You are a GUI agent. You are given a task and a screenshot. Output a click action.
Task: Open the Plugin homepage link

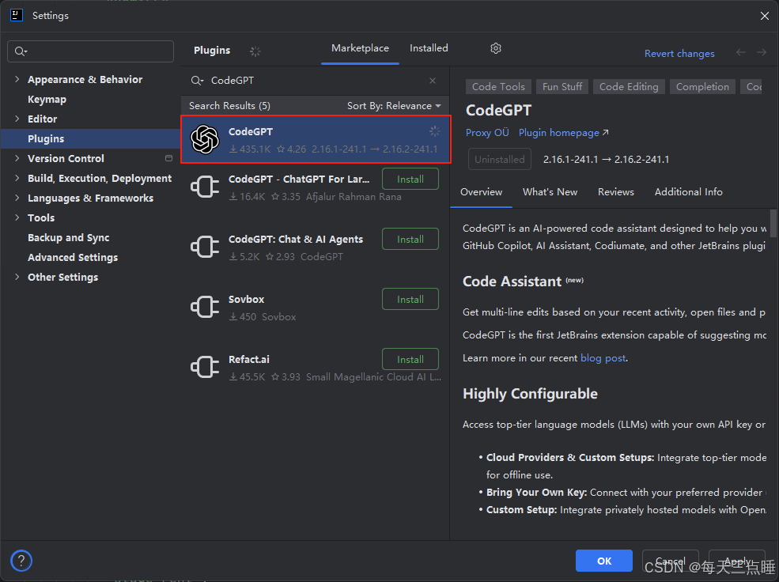coord(563,133)
